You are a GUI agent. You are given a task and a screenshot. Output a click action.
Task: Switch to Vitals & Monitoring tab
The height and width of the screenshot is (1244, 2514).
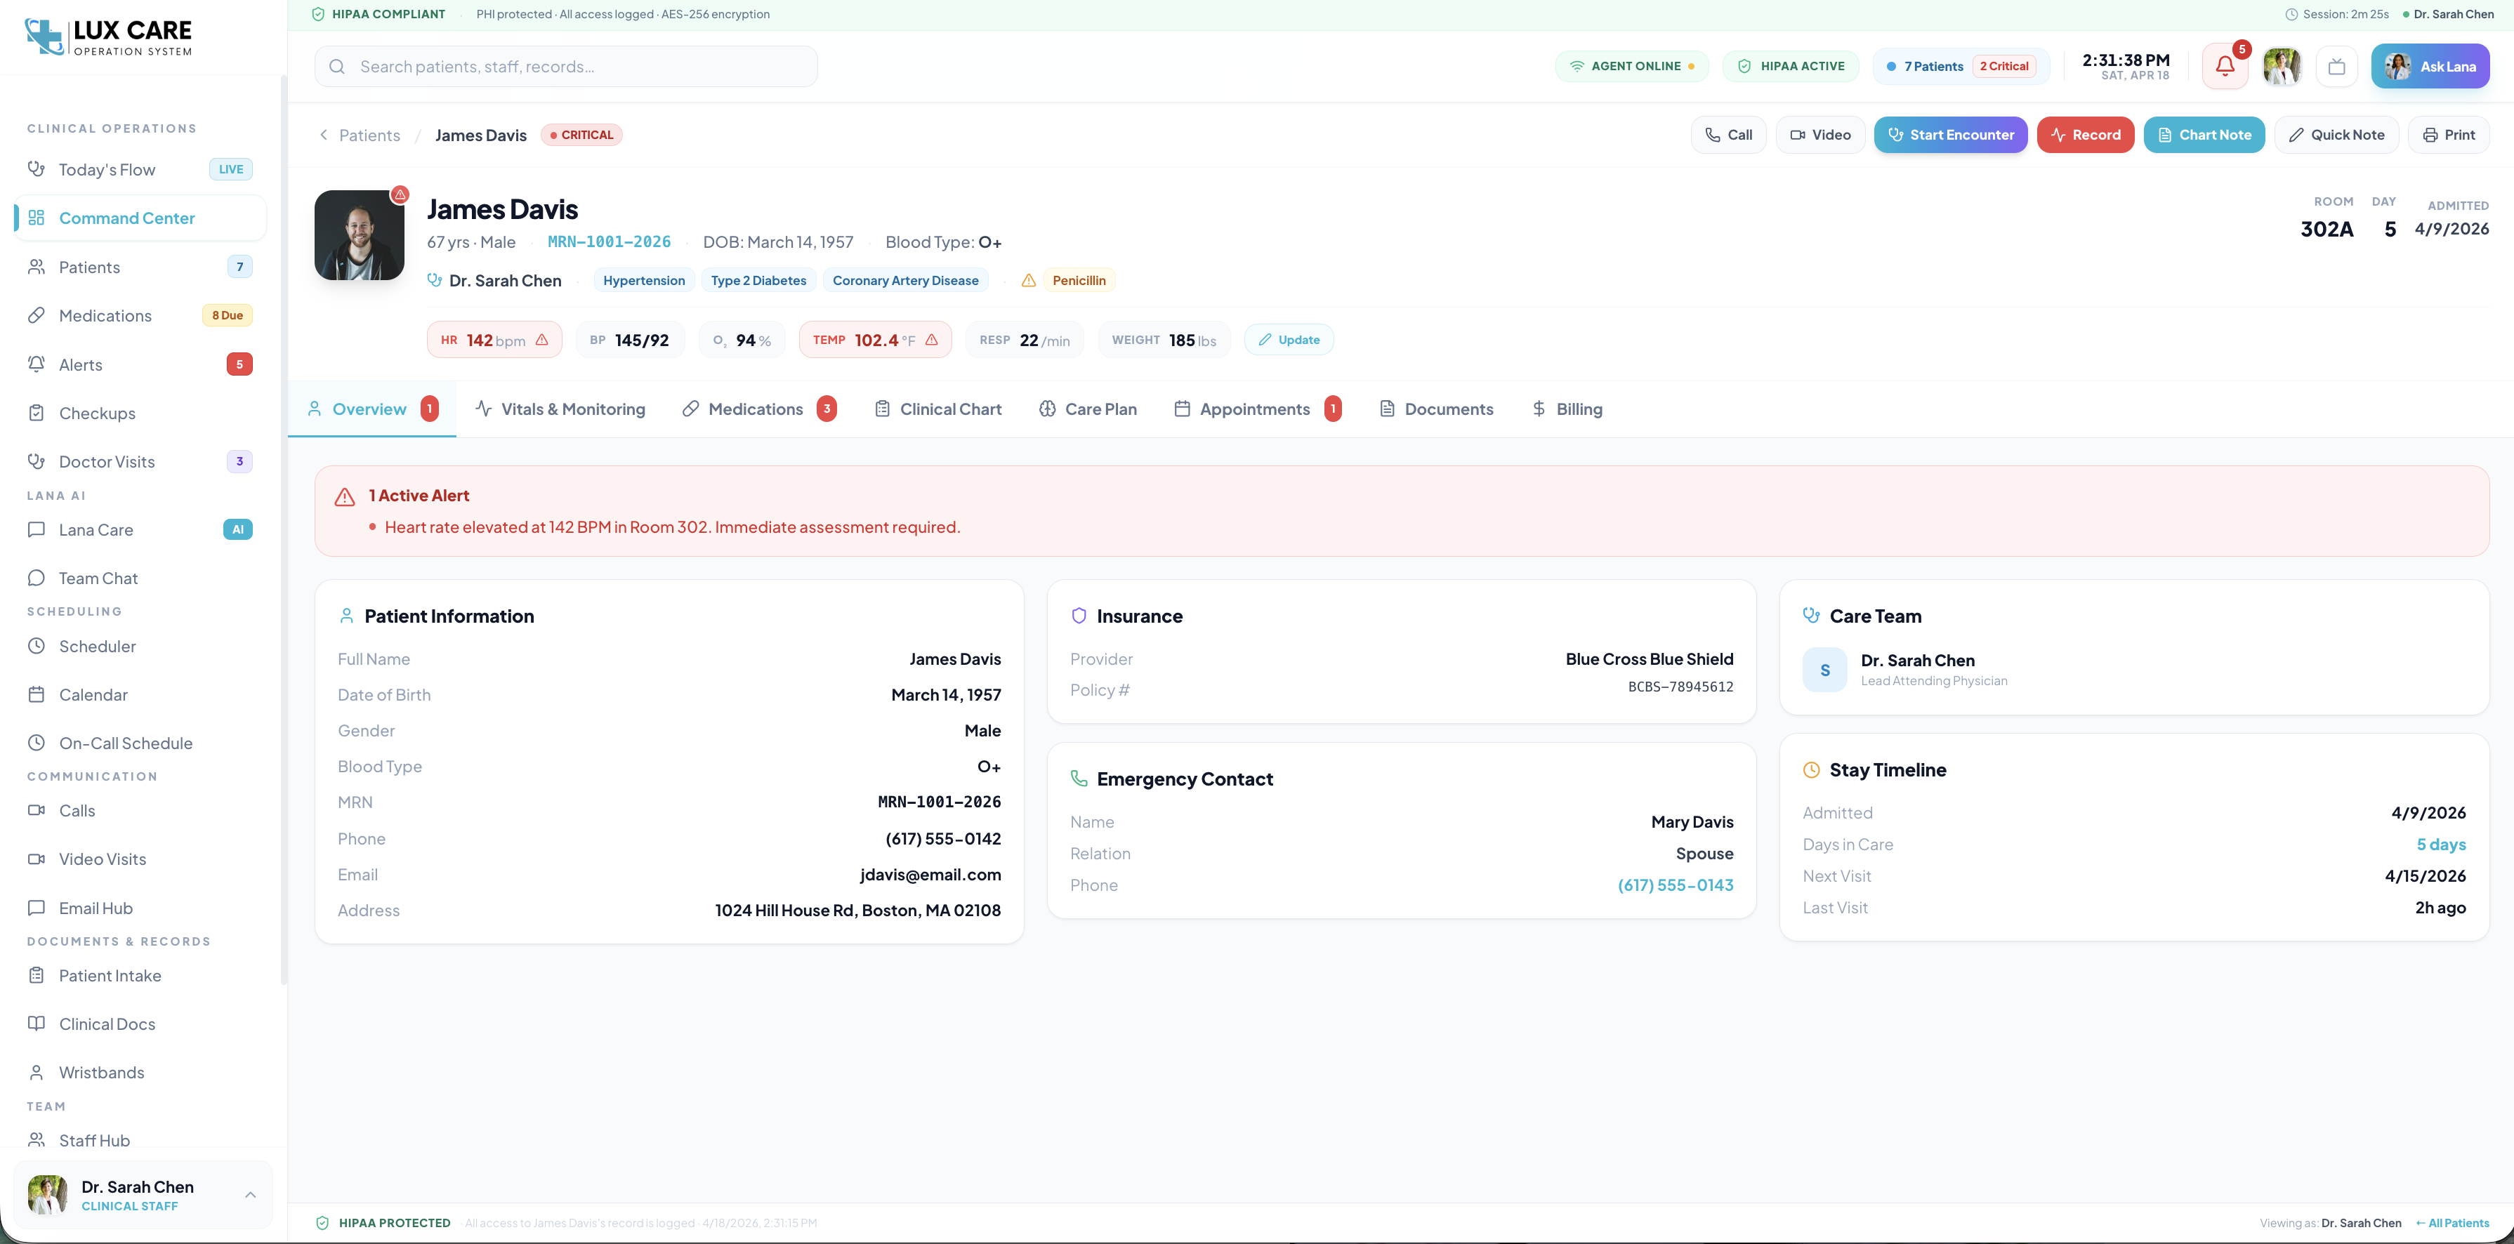pyautogui.click(x=560, y=409)
